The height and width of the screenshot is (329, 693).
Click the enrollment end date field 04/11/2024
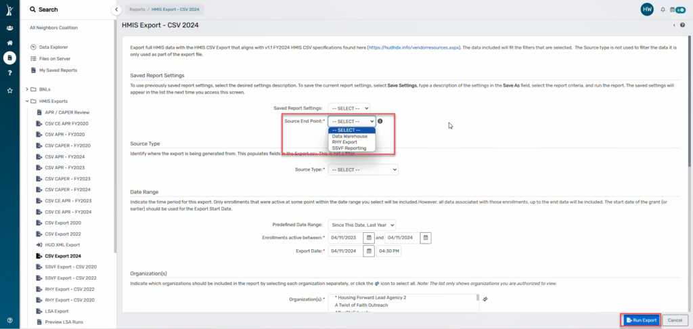(x=403, y=238)
